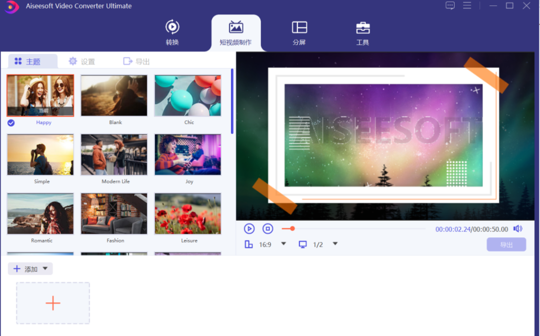Image resolution: width=540 pixels, height=336 pixels.
Task: Click the video preview area
Action: [x=385, y=136]
